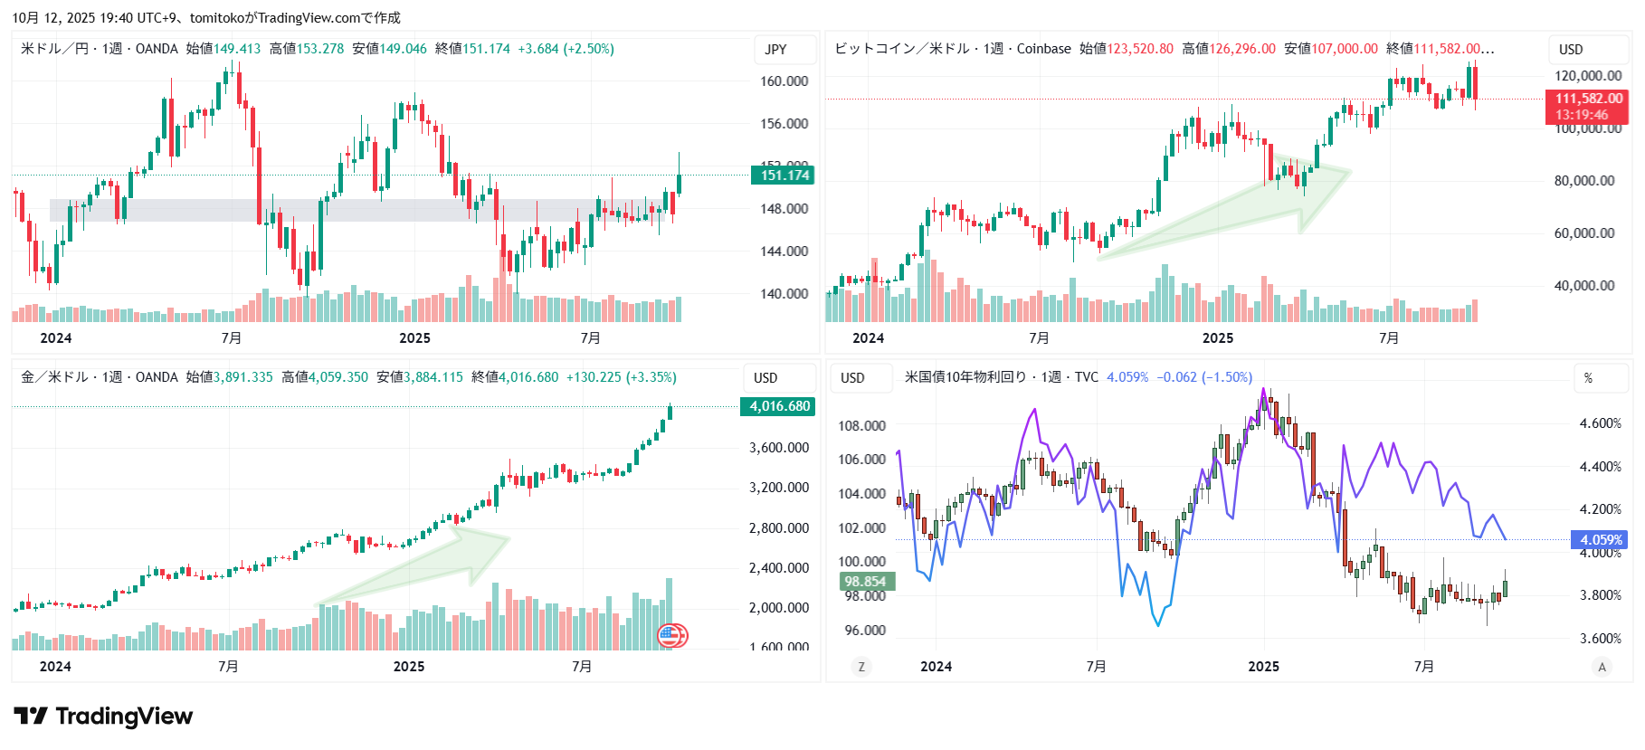
Task: Open the JPY currency dropdown
Action: [x=775, y=50]
